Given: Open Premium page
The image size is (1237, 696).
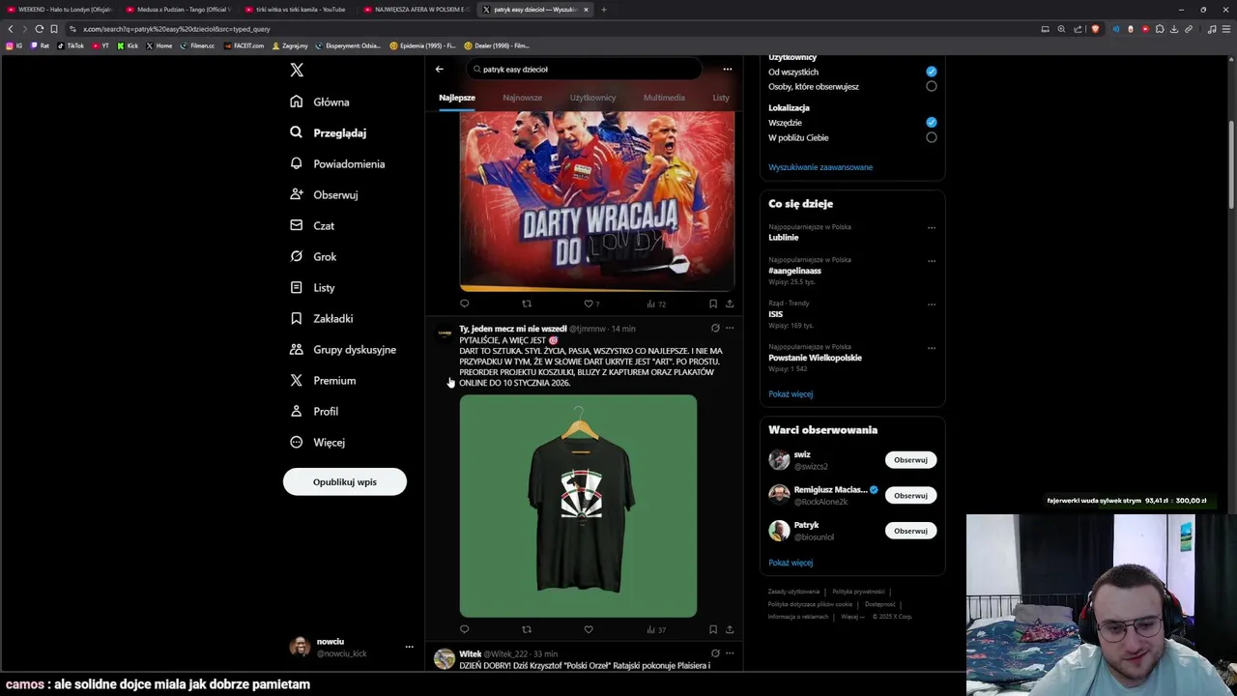Looking at the screenshot, I should point(323,380).
